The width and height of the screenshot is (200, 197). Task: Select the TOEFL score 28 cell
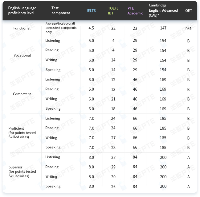(x=113, y=157)
